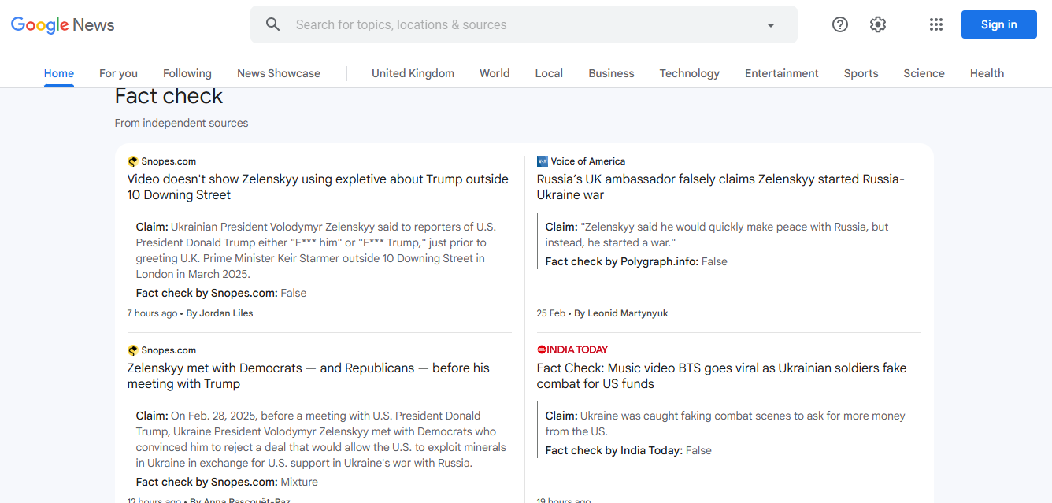Click 'From independent sources' subtitle text
The height and width of the screenshot is (503, 1052).
tap(181, 123)
